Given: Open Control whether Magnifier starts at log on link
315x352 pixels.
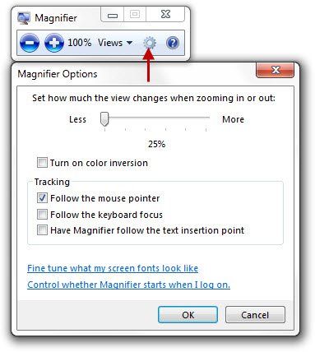Looking at the screenshot, I should [x=128, y=285].
